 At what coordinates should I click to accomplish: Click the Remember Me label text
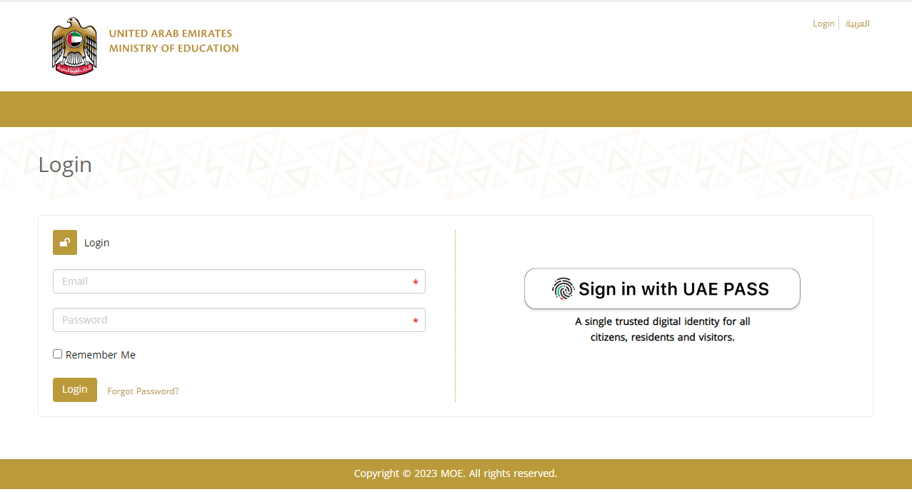[101, 355]
